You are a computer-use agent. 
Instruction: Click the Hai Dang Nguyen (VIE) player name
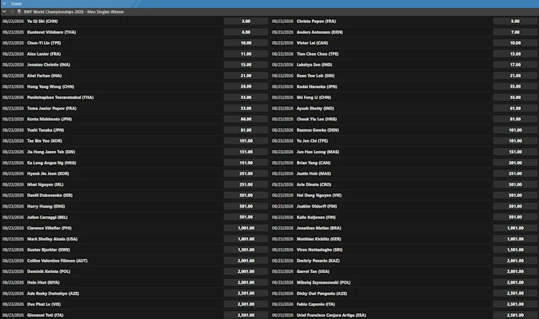[x=319, y=195]
